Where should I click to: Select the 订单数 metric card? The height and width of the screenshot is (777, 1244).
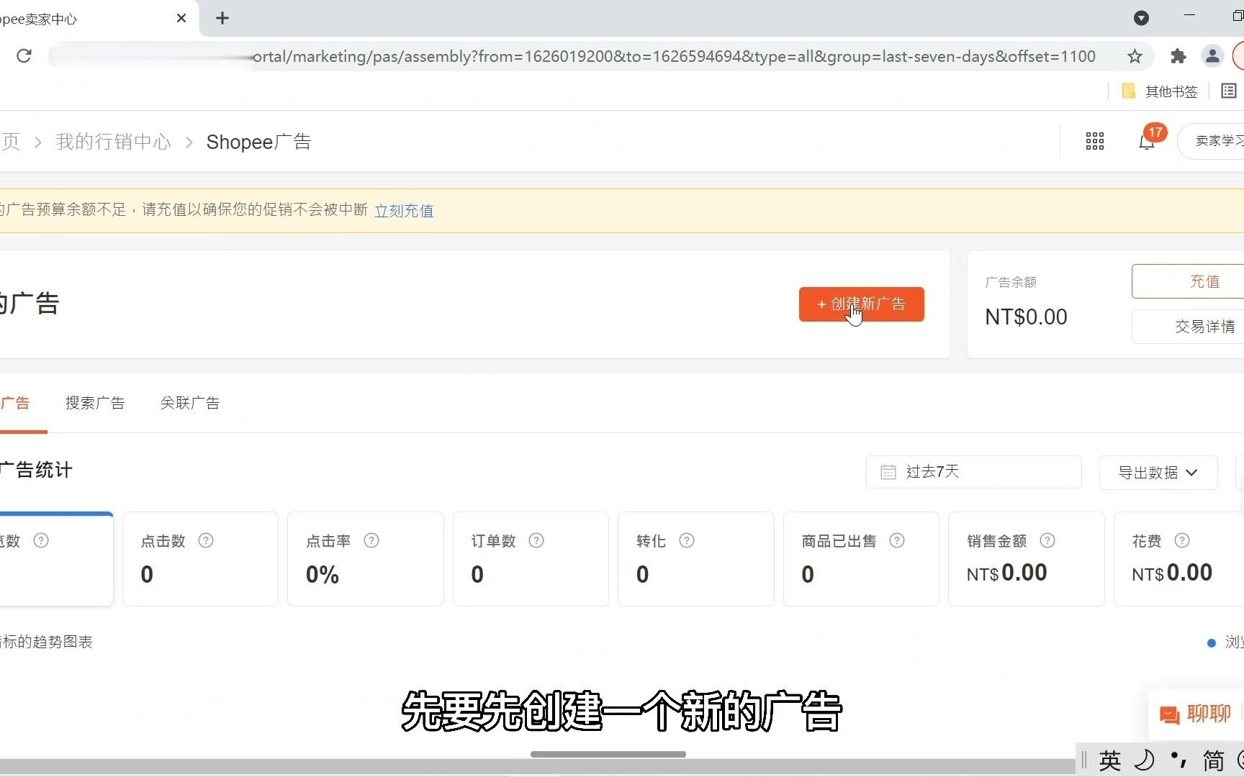pos(531,559)
